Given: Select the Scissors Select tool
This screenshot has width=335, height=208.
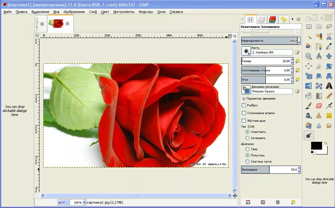Looking at the screenshot, I should pos(329,36).
